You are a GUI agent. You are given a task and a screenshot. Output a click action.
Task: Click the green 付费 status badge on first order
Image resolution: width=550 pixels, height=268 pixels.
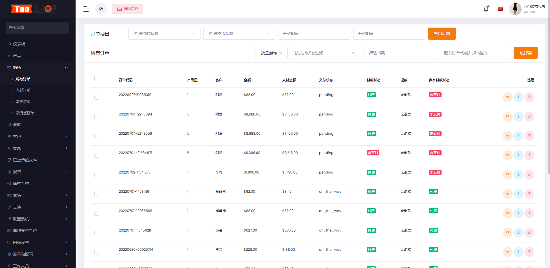pyautogui.click(x=371, y=95)
